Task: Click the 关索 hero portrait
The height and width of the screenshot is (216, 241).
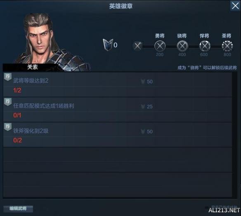Action: tap(46, 42)
